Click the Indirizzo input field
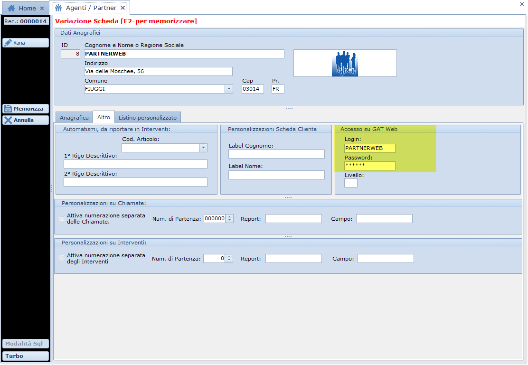The image size is (528, 365). coord(158,71)
